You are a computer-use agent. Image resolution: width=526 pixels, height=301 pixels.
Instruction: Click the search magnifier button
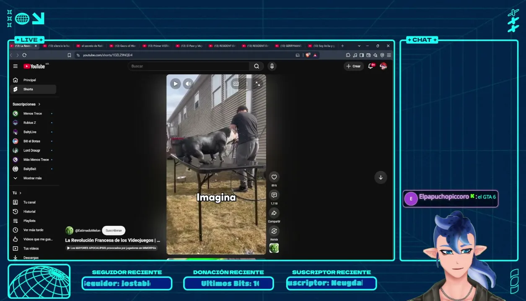(257, 66)
